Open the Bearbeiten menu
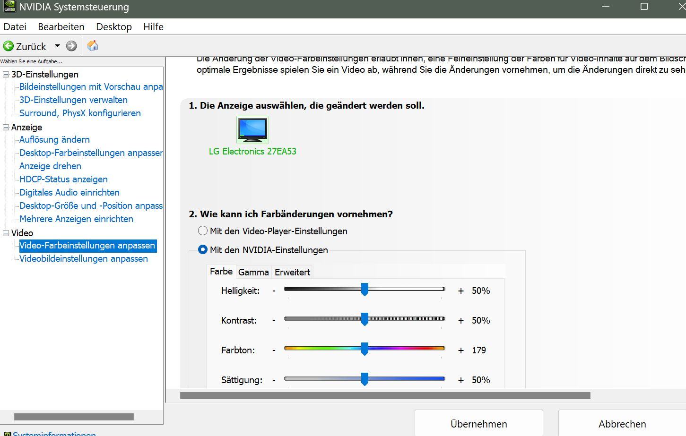 click(61, 27)
